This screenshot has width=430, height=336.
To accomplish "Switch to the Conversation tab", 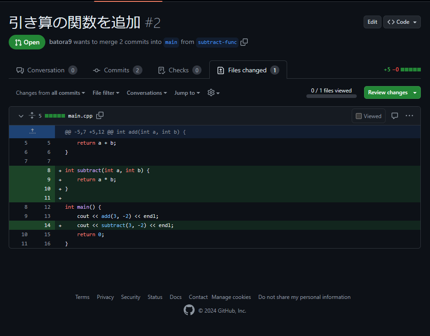I will tap(46, 70).
